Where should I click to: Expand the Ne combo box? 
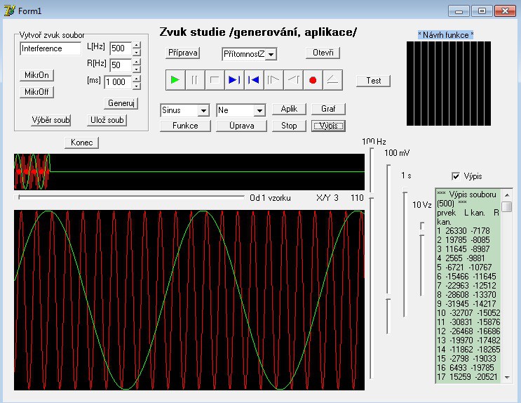point(259,111)
